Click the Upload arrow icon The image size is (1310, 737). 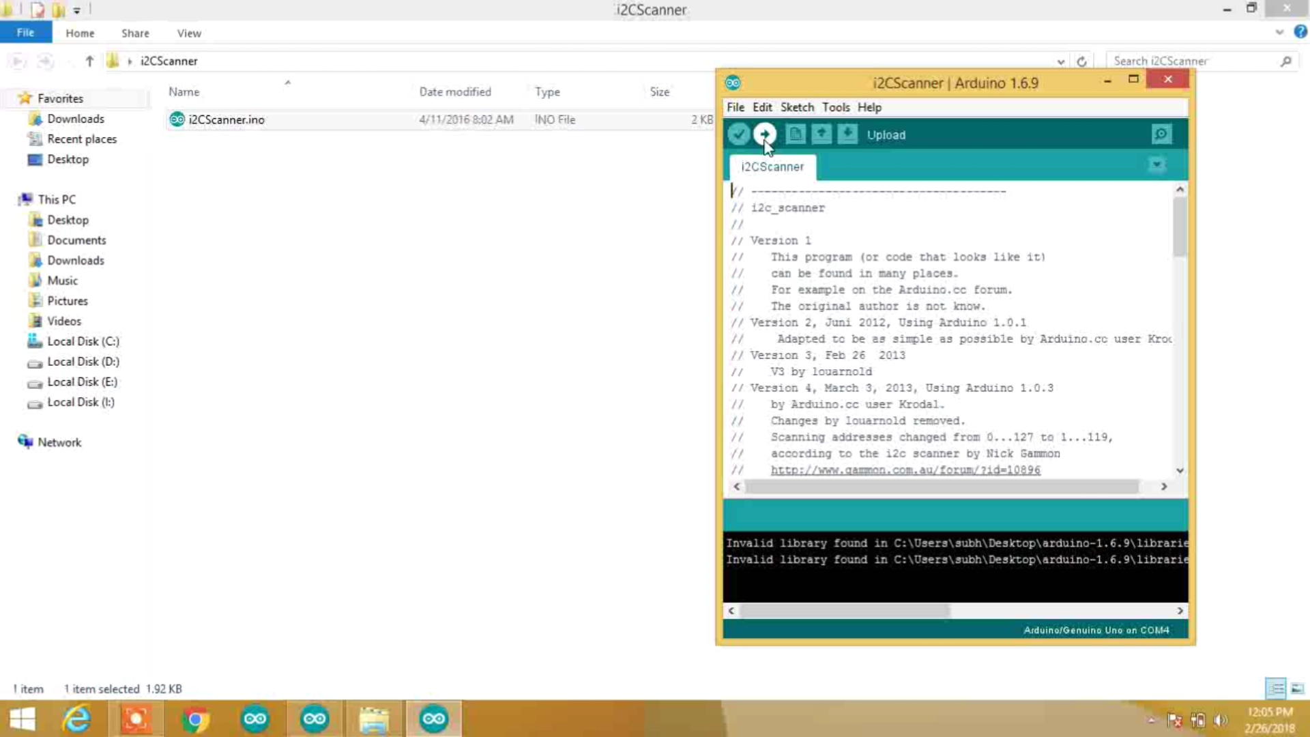pyautogui.click(x=764, y=134)
